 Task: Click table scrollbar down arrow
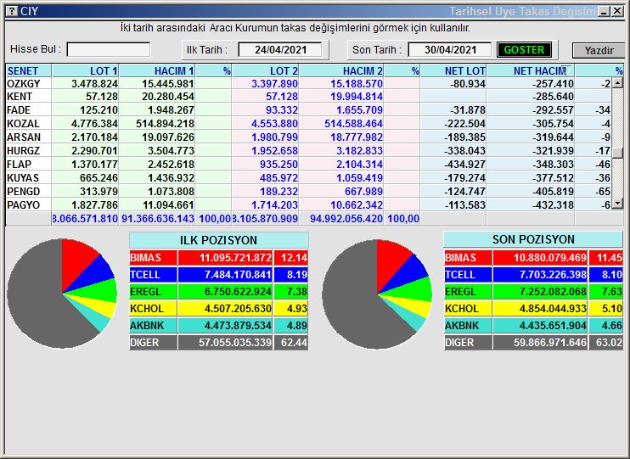click(618, 204)
